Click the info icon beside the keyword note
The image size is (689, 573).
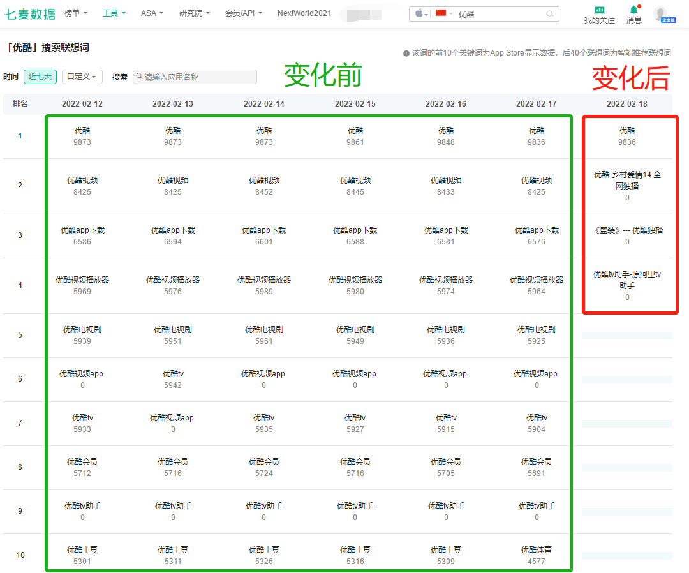pyautogui.click(x=406, y=53)
